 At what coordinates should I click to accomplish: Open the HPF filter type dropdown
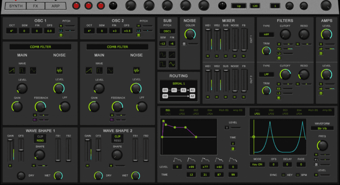(x=266, y=35)
